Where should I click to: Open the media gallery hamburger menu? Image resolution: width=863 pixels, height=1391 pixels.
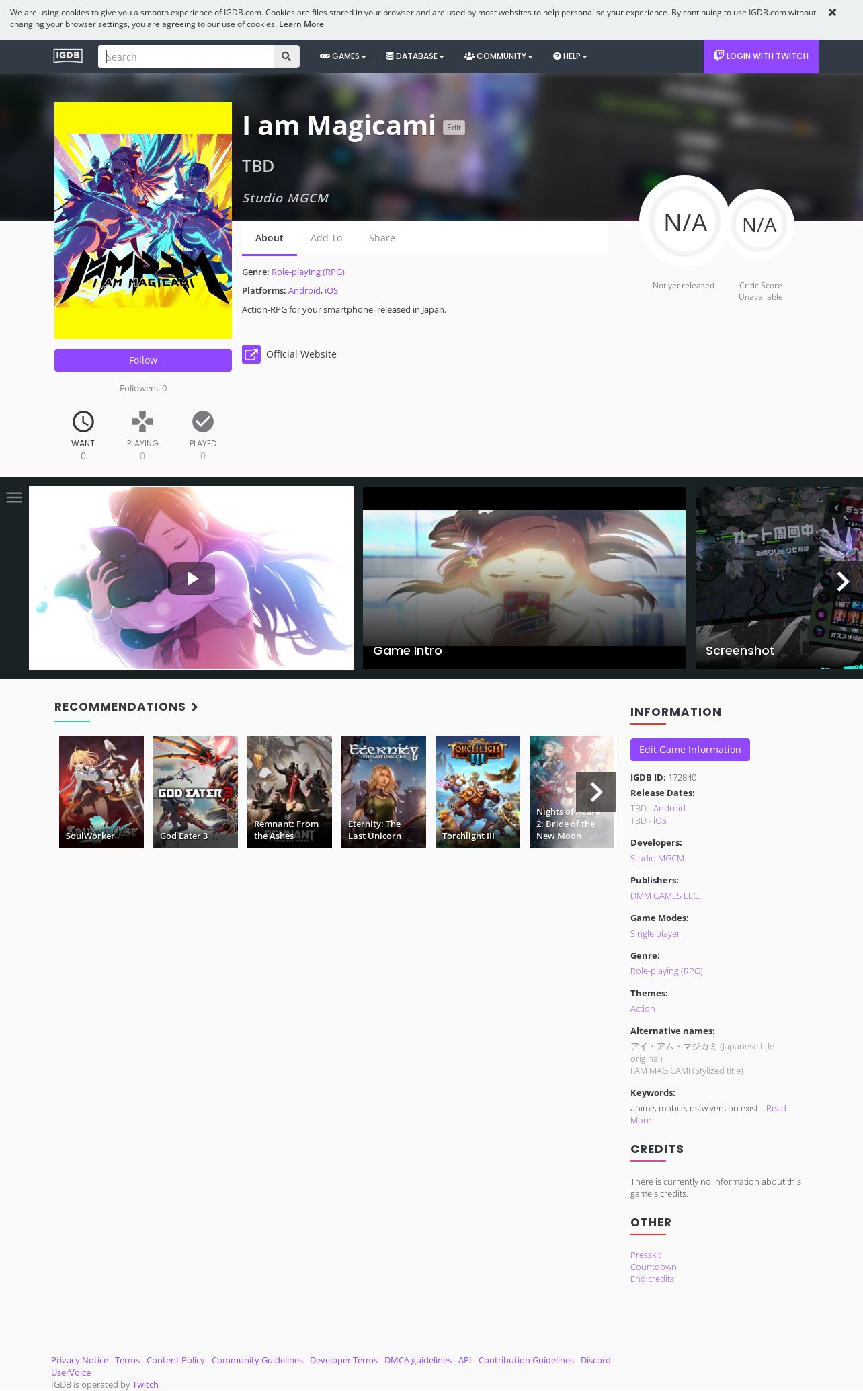coord(14,498)
